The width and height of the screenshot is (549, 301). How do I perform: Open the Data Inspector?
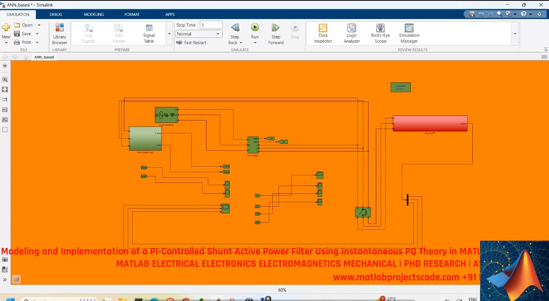pyautogui.click(x=323, y=33)
